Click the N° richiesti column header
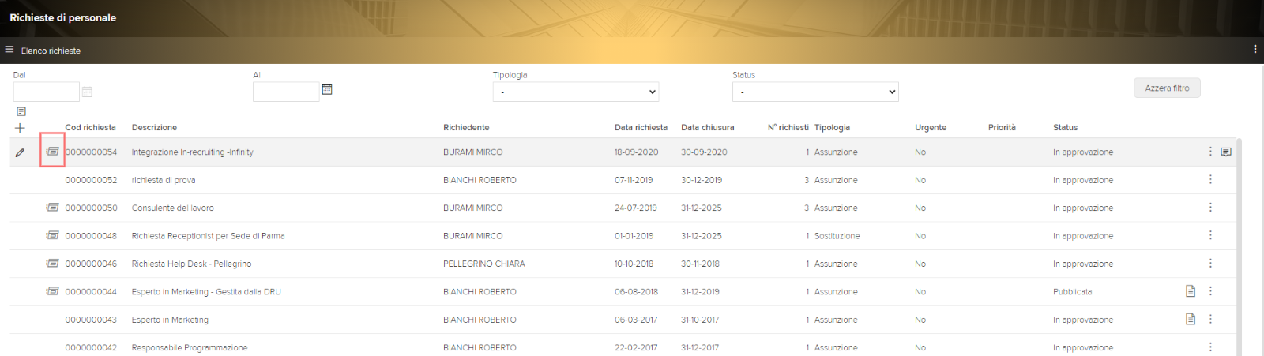The height and width of the screenshot is (356, 1264). (x=788, y=127)
